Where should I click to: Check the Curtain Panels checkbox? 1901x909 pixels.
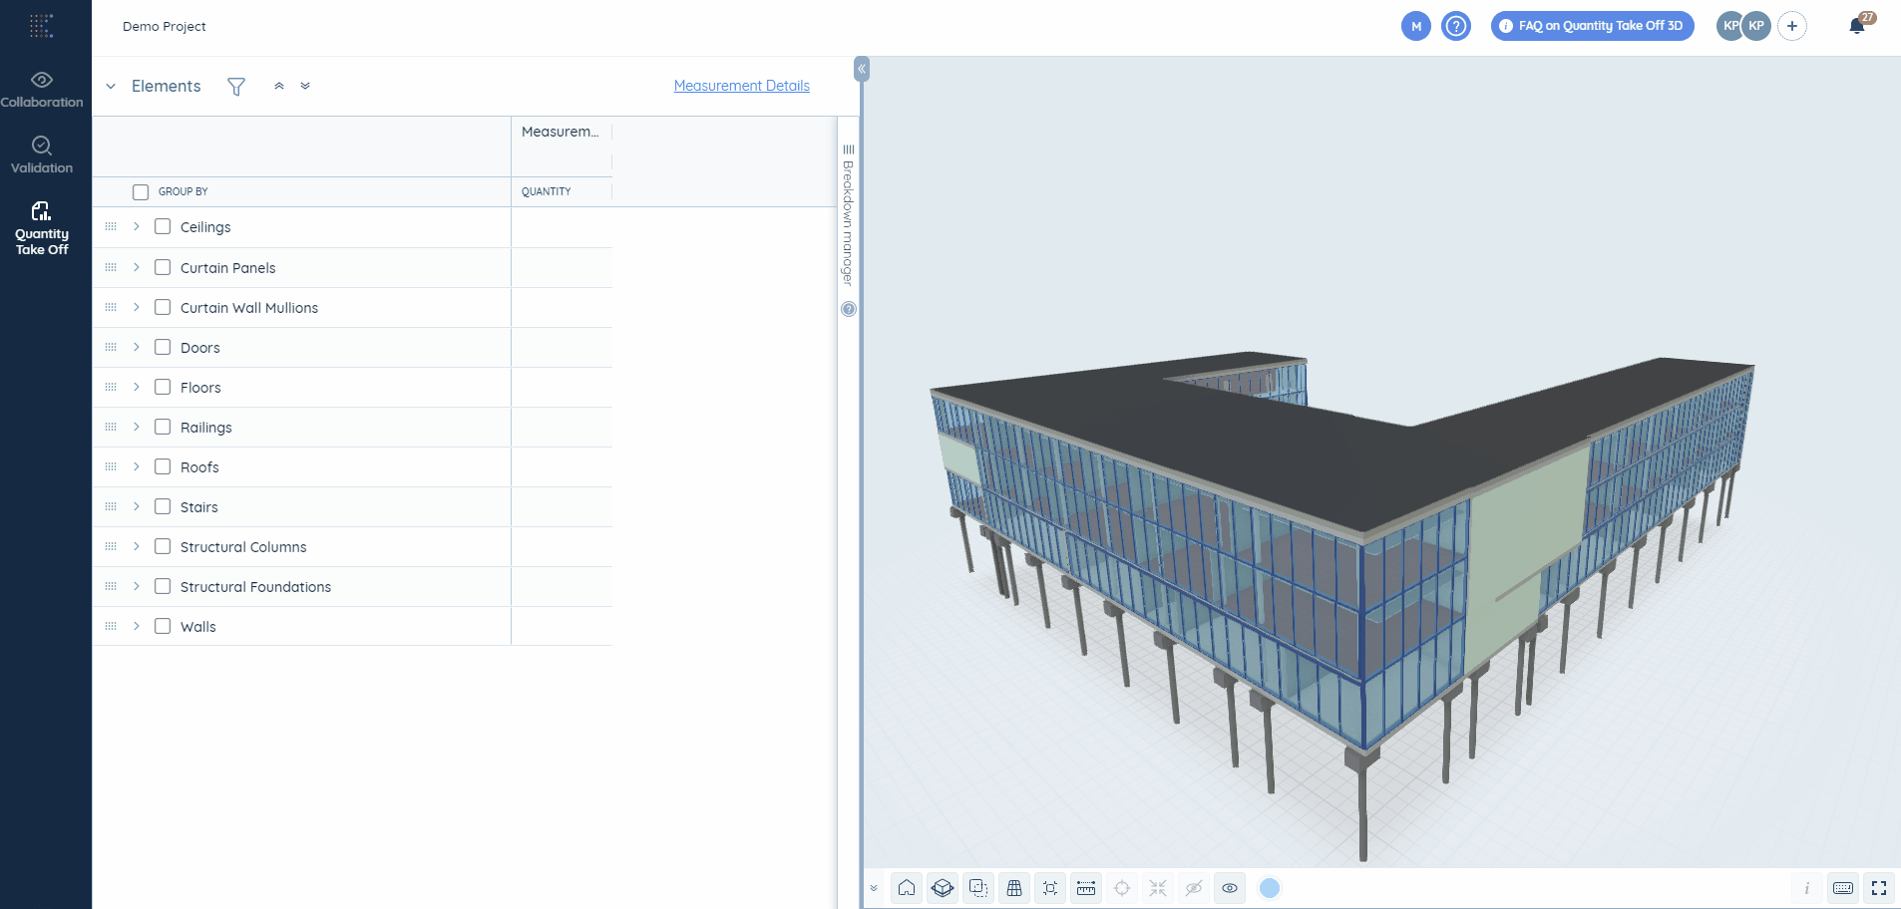pyautogui.click(x=163, y=267)
